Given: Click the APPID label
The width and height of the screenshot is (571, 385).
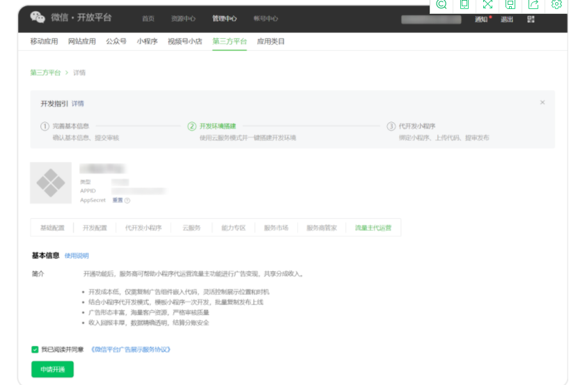Looking at the screenshot, I should click(88, 191).
